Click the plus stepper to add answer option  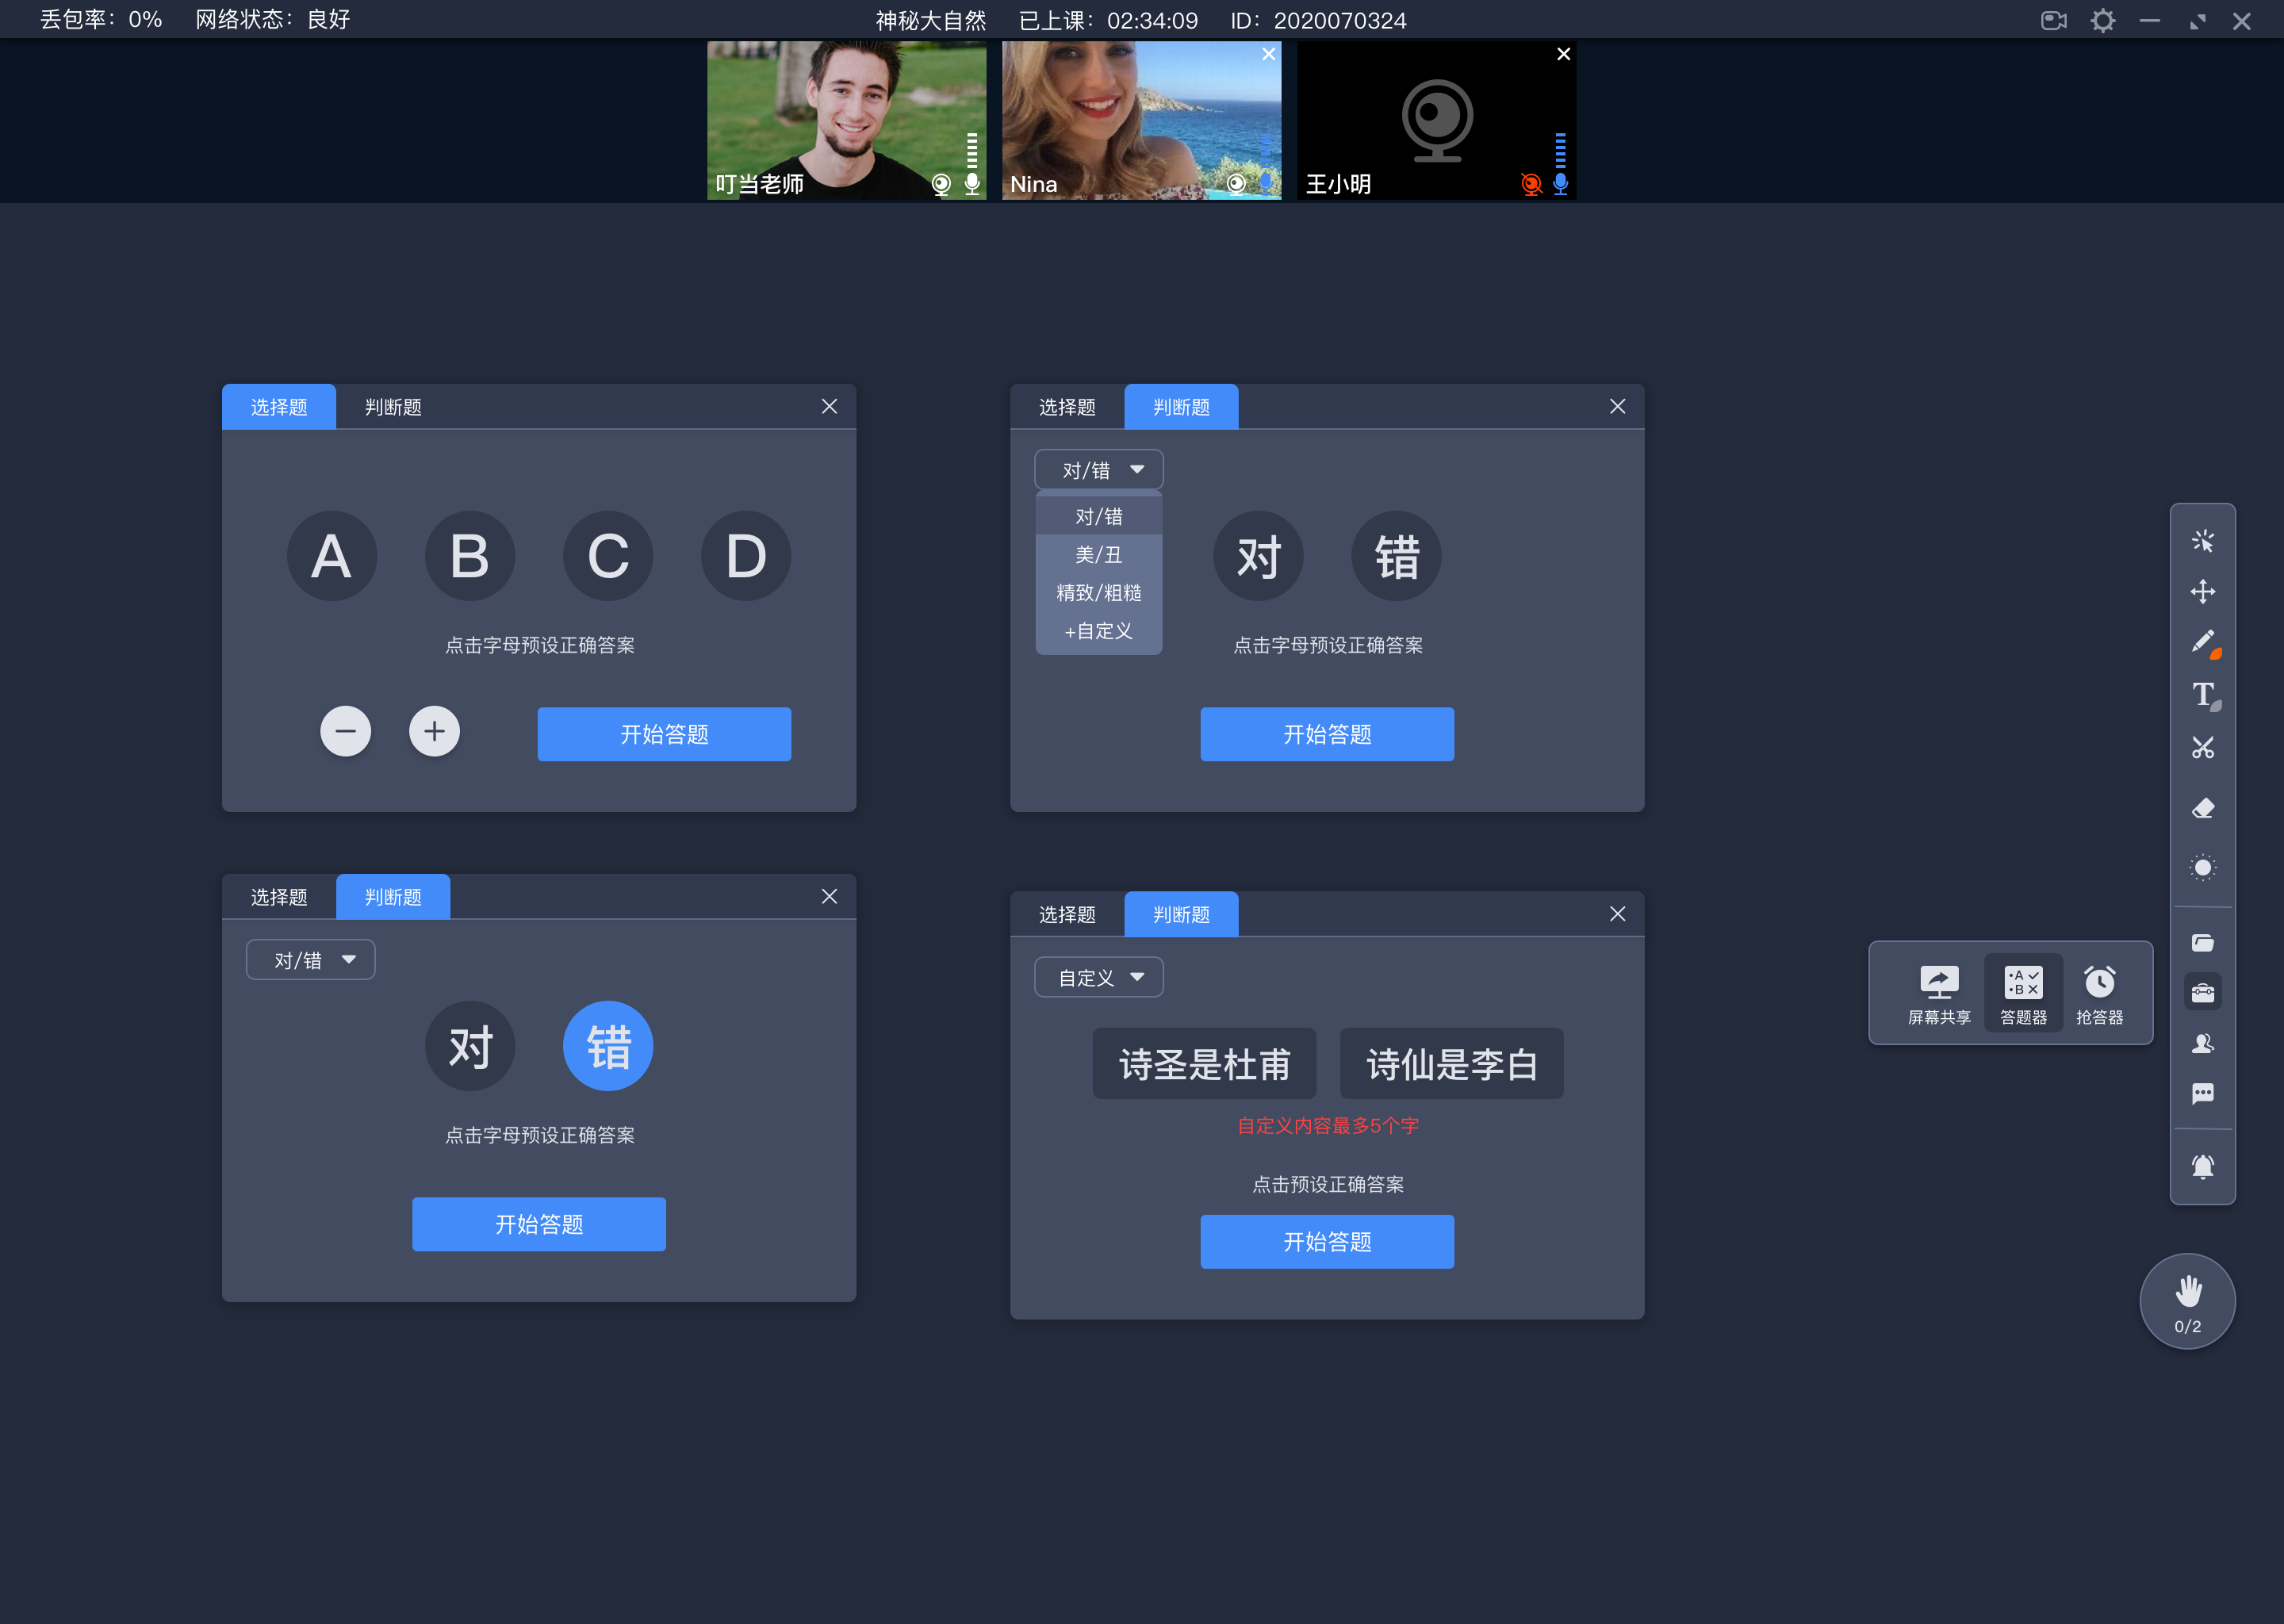point(434,731)
